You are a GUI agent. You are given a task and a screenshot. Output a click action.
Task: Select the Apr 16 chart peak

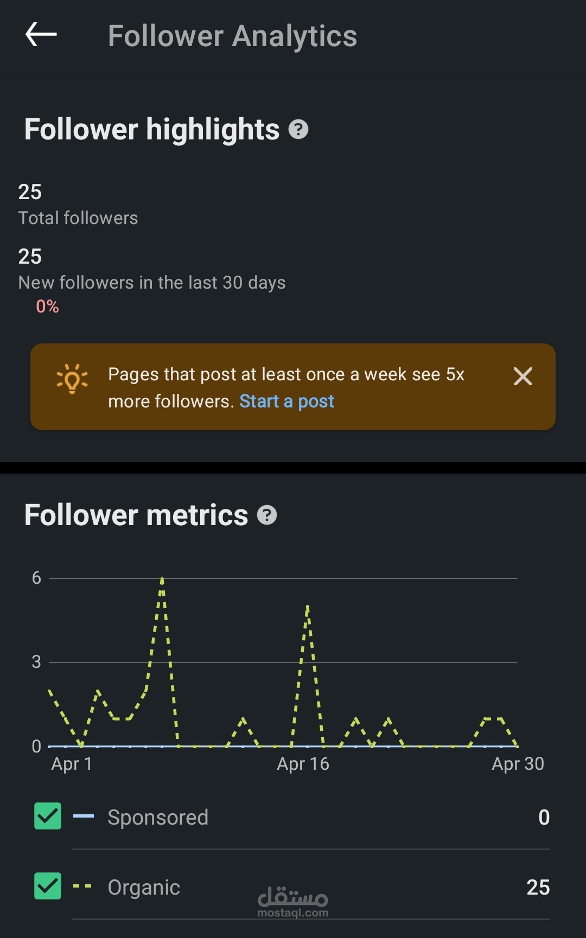click(308, 607)
